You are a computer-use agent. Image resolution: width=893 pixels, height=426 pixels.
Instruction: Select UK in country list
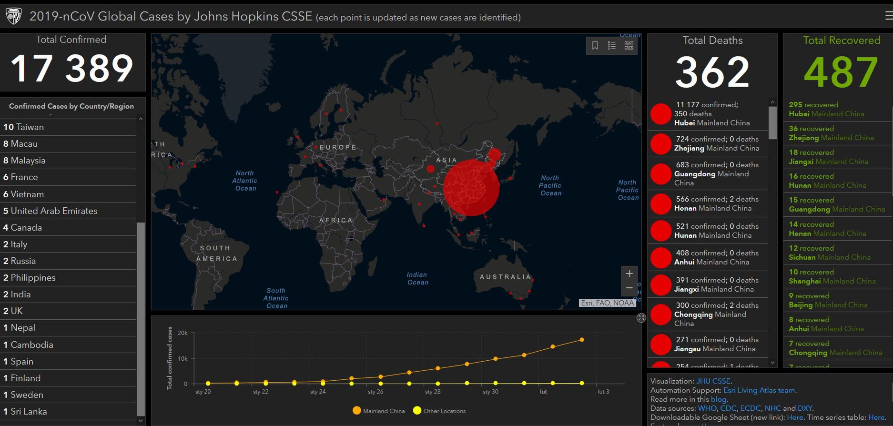(x=69, y=311)
